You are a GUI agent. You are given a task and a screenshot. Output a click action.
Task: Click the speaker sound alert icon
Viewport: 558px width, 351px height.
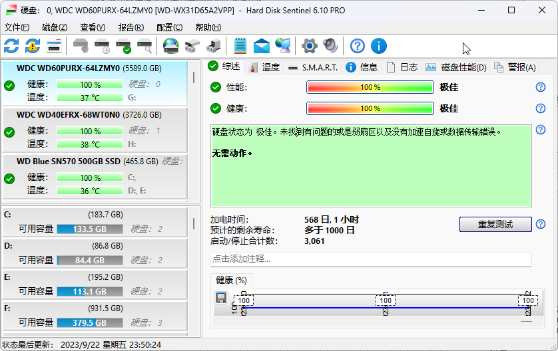pos(330,46)
